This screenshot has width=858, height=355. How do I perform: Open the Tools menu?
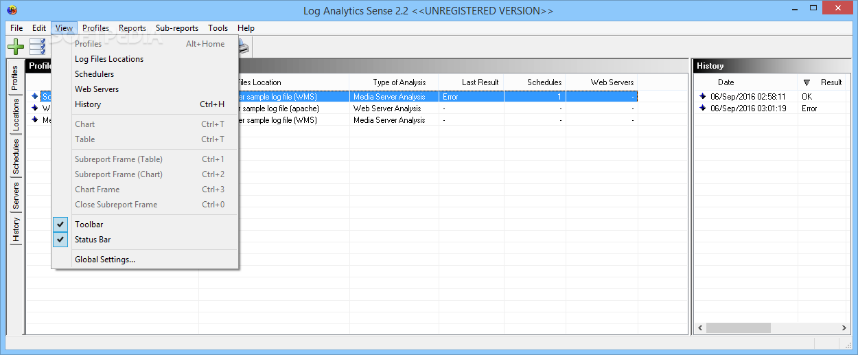[x=218, y=28]
